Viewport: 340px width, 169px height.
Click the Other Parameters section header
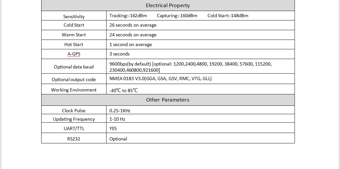point(168,100)
